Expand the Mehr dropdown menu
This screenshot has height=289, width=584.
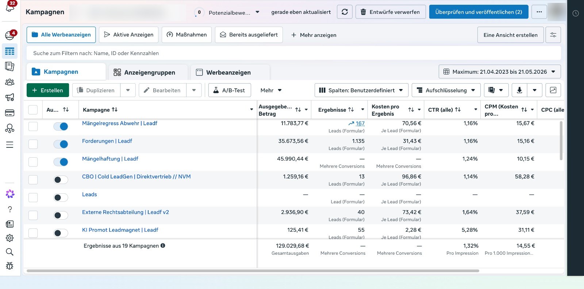point(271,90)
